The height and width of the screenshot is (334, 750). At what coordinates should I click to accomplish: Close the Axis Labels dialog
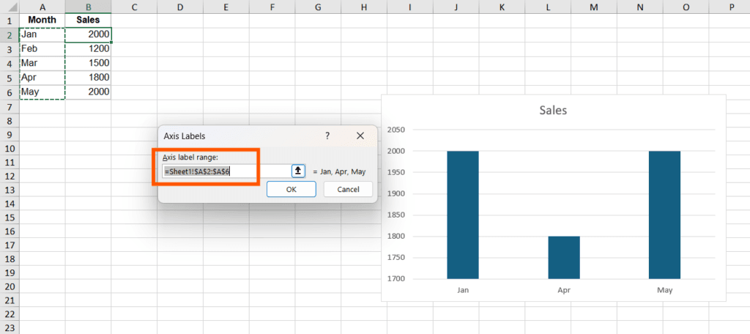[x=360, y=136]
